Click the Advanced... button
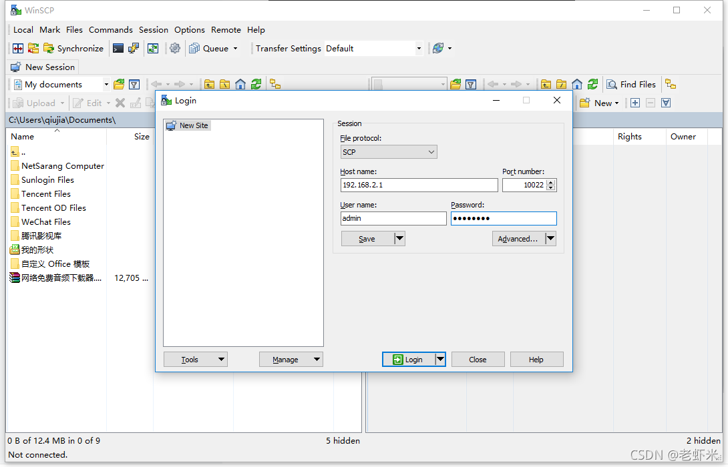 [x=518, y=239]
